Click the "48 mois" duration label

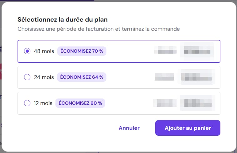[x=44, y=51]
